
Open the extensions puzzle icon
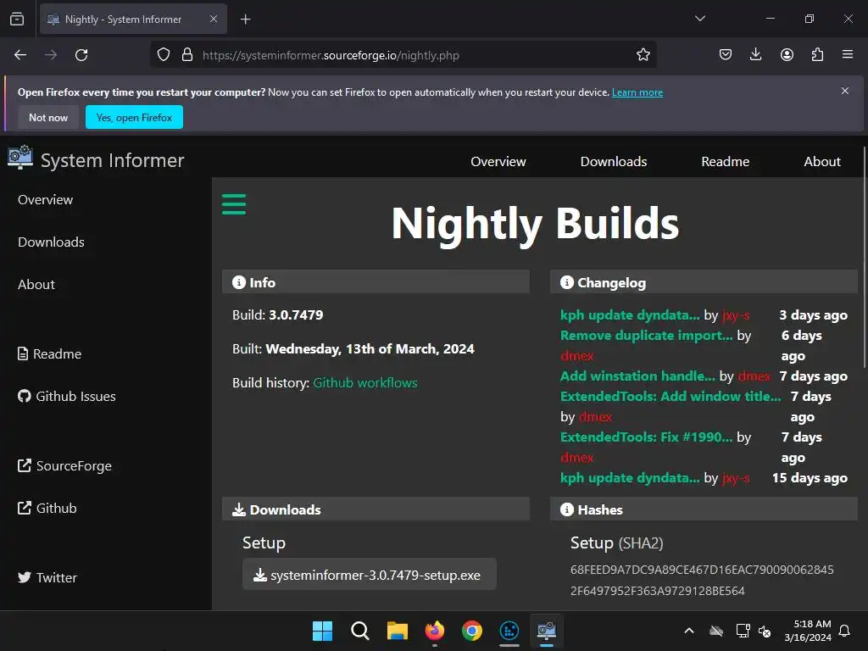[x=817, y=54]
